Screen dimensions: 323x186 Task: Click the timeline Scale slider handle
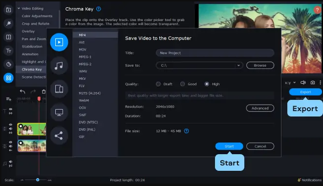click(x=38, y=180)
